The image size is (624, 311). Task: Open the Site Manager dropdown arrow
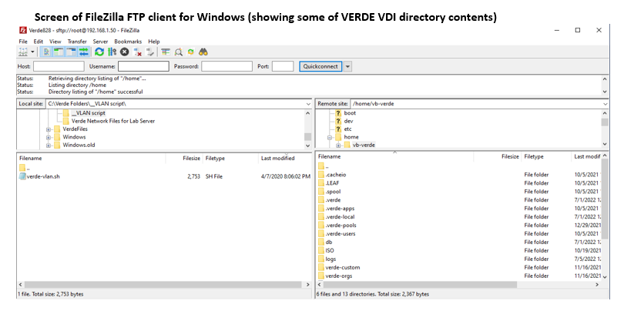pyautogui.click(x=32, y=52)
